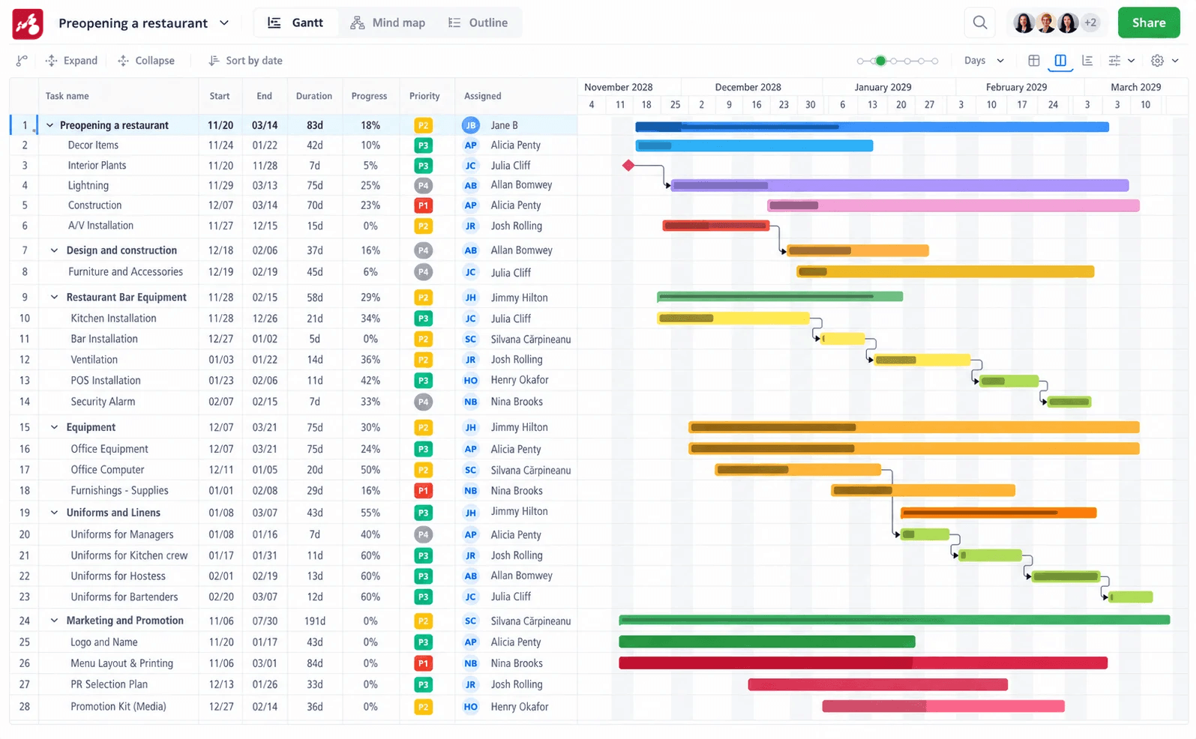Switch to the Outline tab
1196x739 pixels.
(x=478, y=22)
